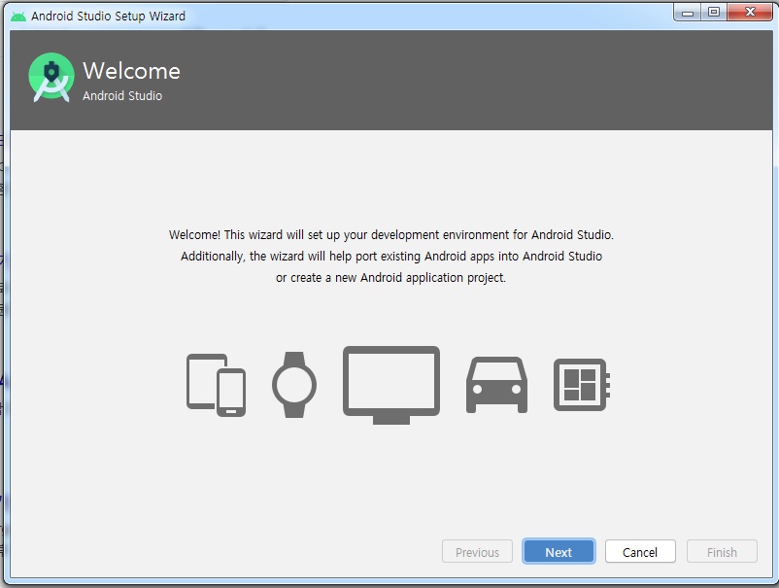
Task: Maximize the Setup Wizard window
Action: (x=714, y=12)
